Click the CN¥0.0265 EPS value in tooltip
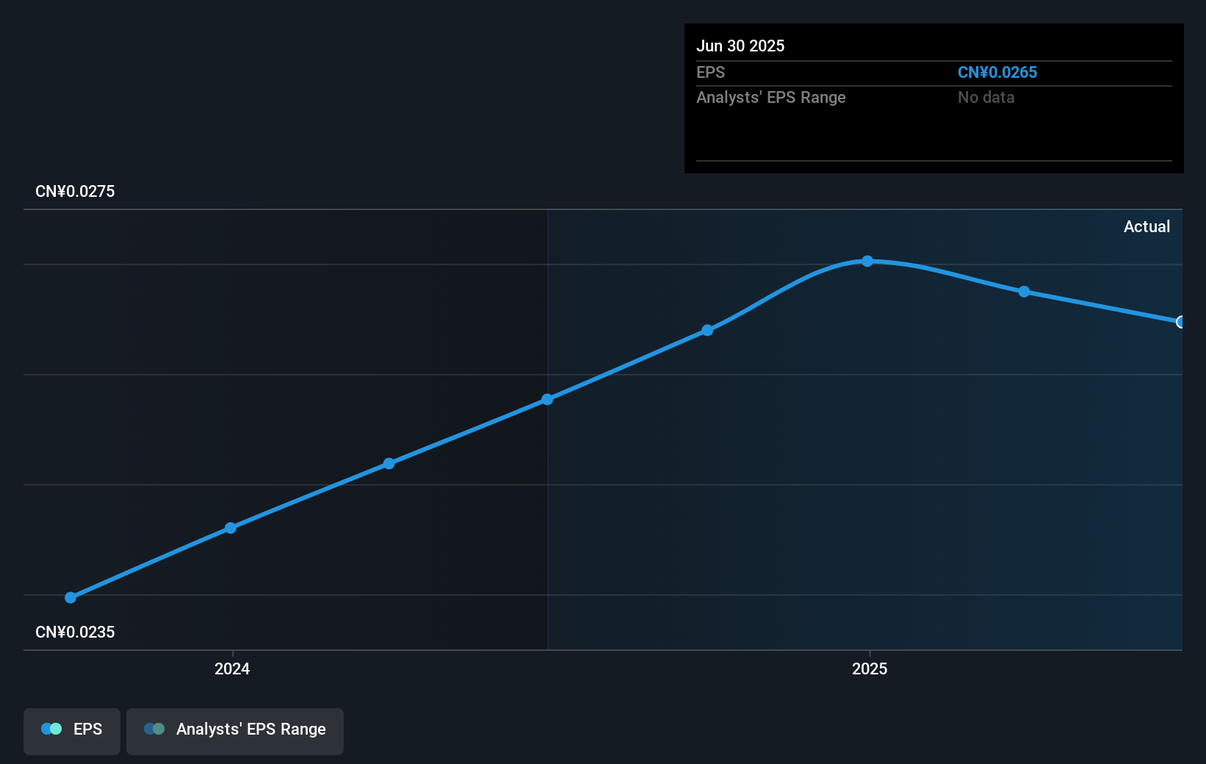 [997, 72]
